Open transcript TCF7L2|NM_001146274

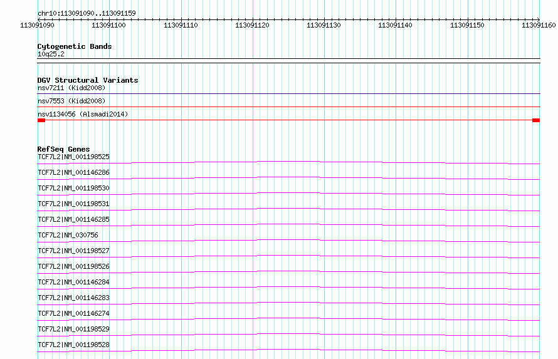click(73, 313)
